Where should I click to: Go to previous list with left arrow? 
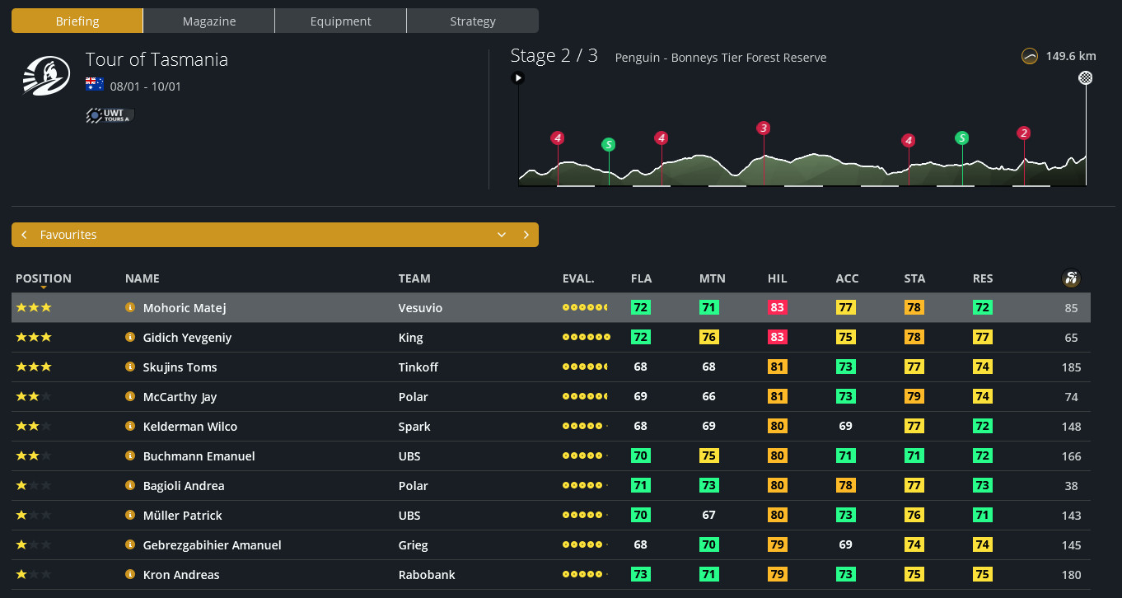25,235
